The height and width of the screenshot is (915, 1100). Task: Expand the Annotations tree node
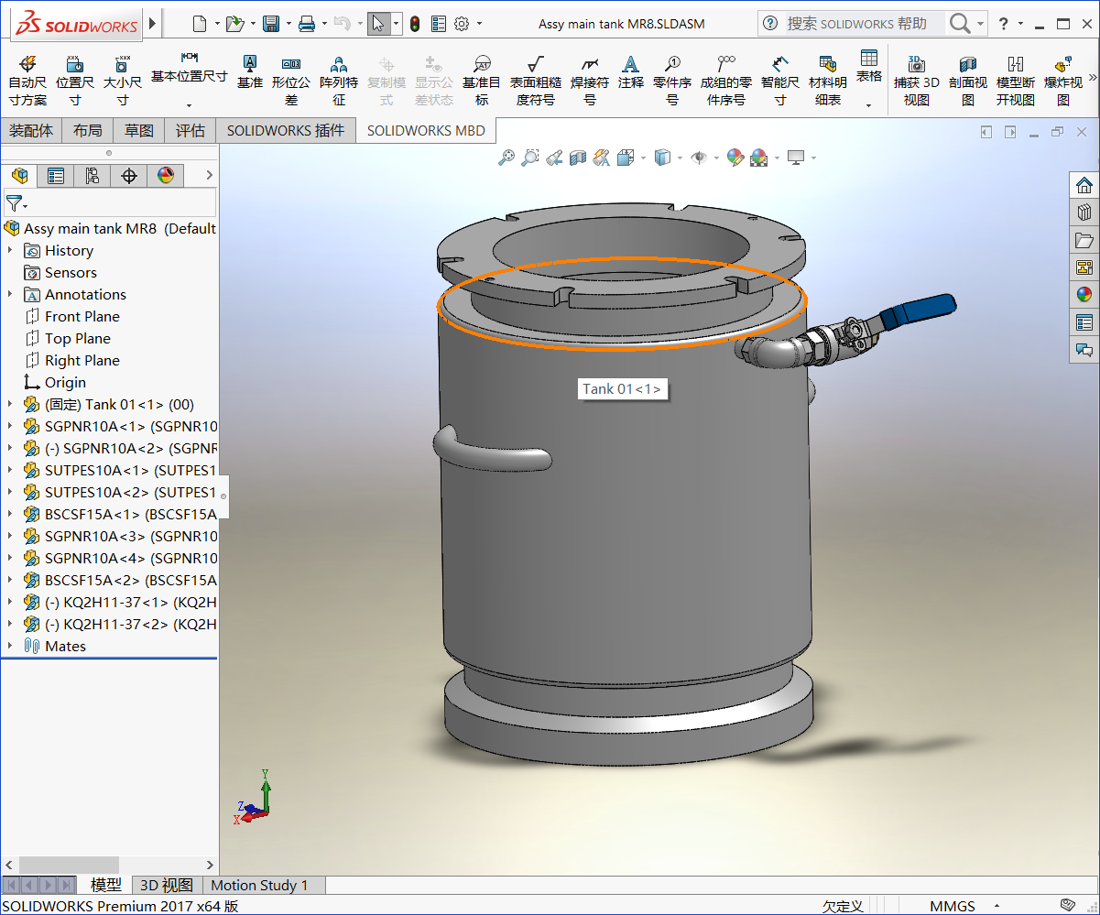(x=10, y=295)
